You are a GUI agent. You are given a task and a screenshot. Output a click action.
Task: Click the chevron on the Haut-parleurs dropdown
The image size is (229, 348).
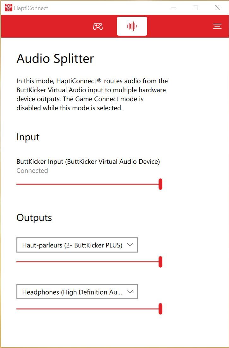click(130, 245)
